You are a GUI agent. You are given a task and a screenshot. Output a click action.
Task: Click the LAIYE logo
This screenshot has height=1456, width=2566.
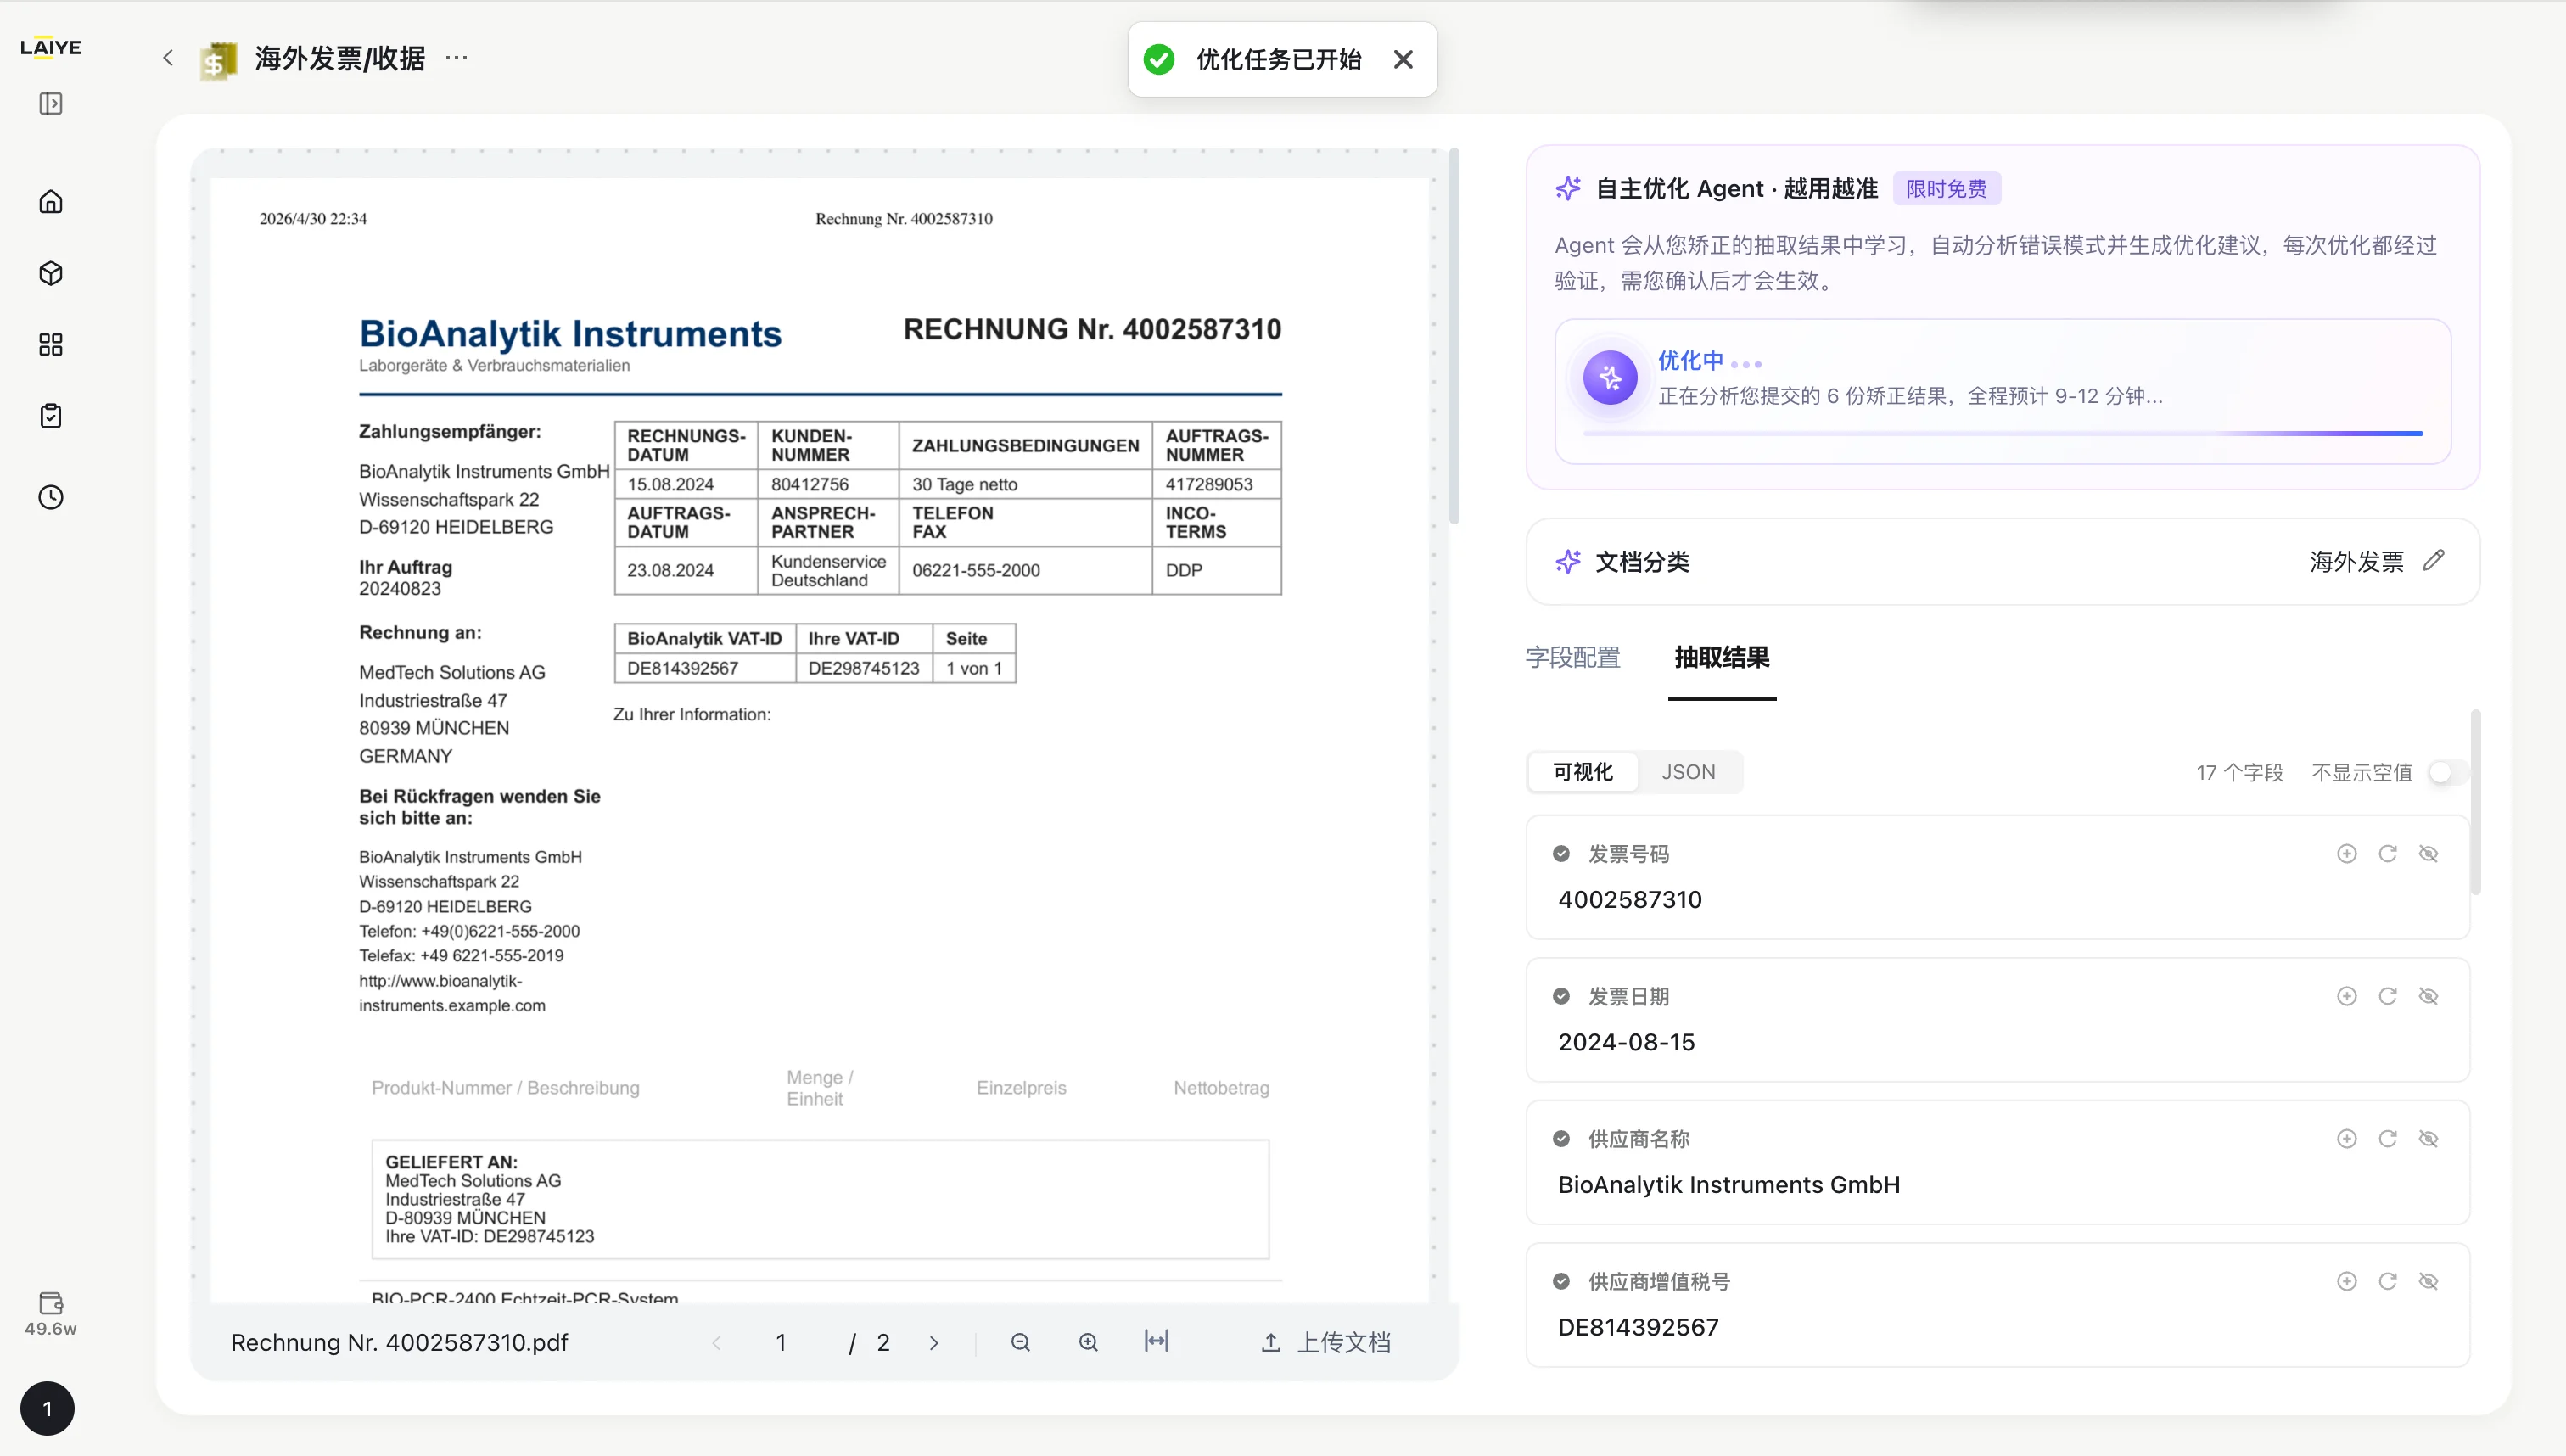[51, 47]
